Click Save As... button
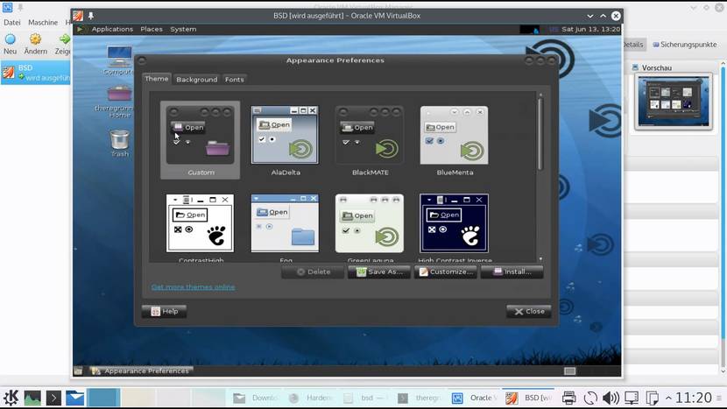727x409 pixels. click(x=378, y=271)
